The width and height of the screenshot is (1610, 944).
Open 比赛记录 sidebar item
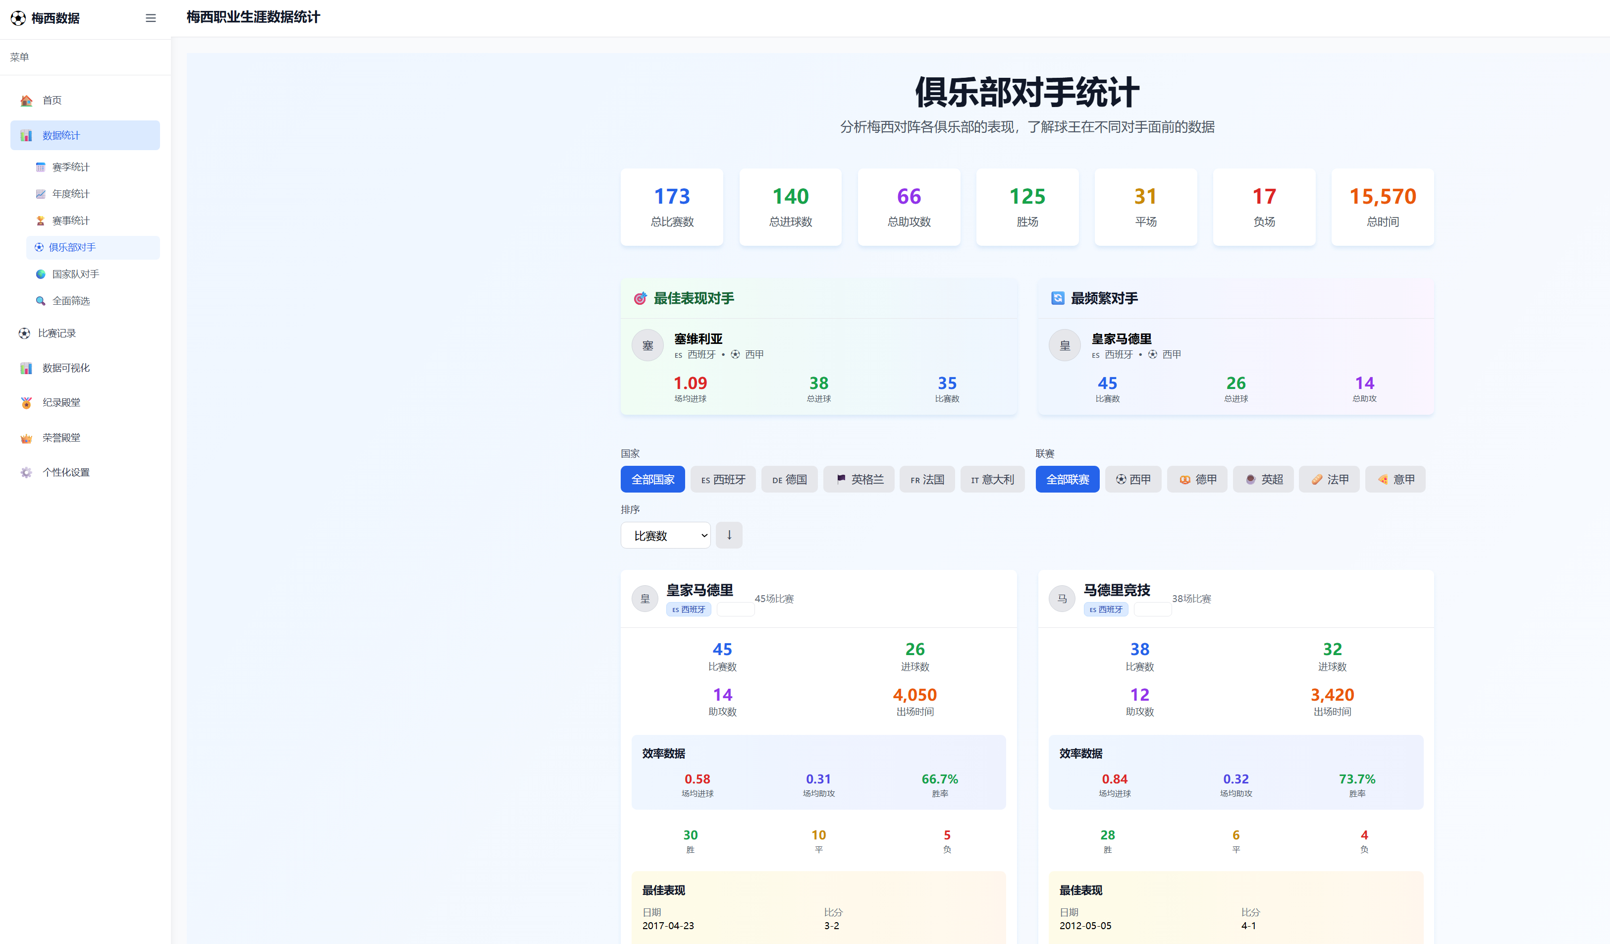[x=85, y=333]
